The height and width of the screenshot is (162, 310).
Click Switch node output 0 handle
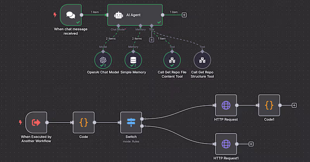tap(142, 119)
